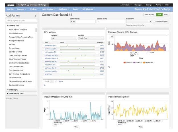Open Host Name dropdown
Image resolution: width=178 pixels, height=132 pixels.
point(139,22)
